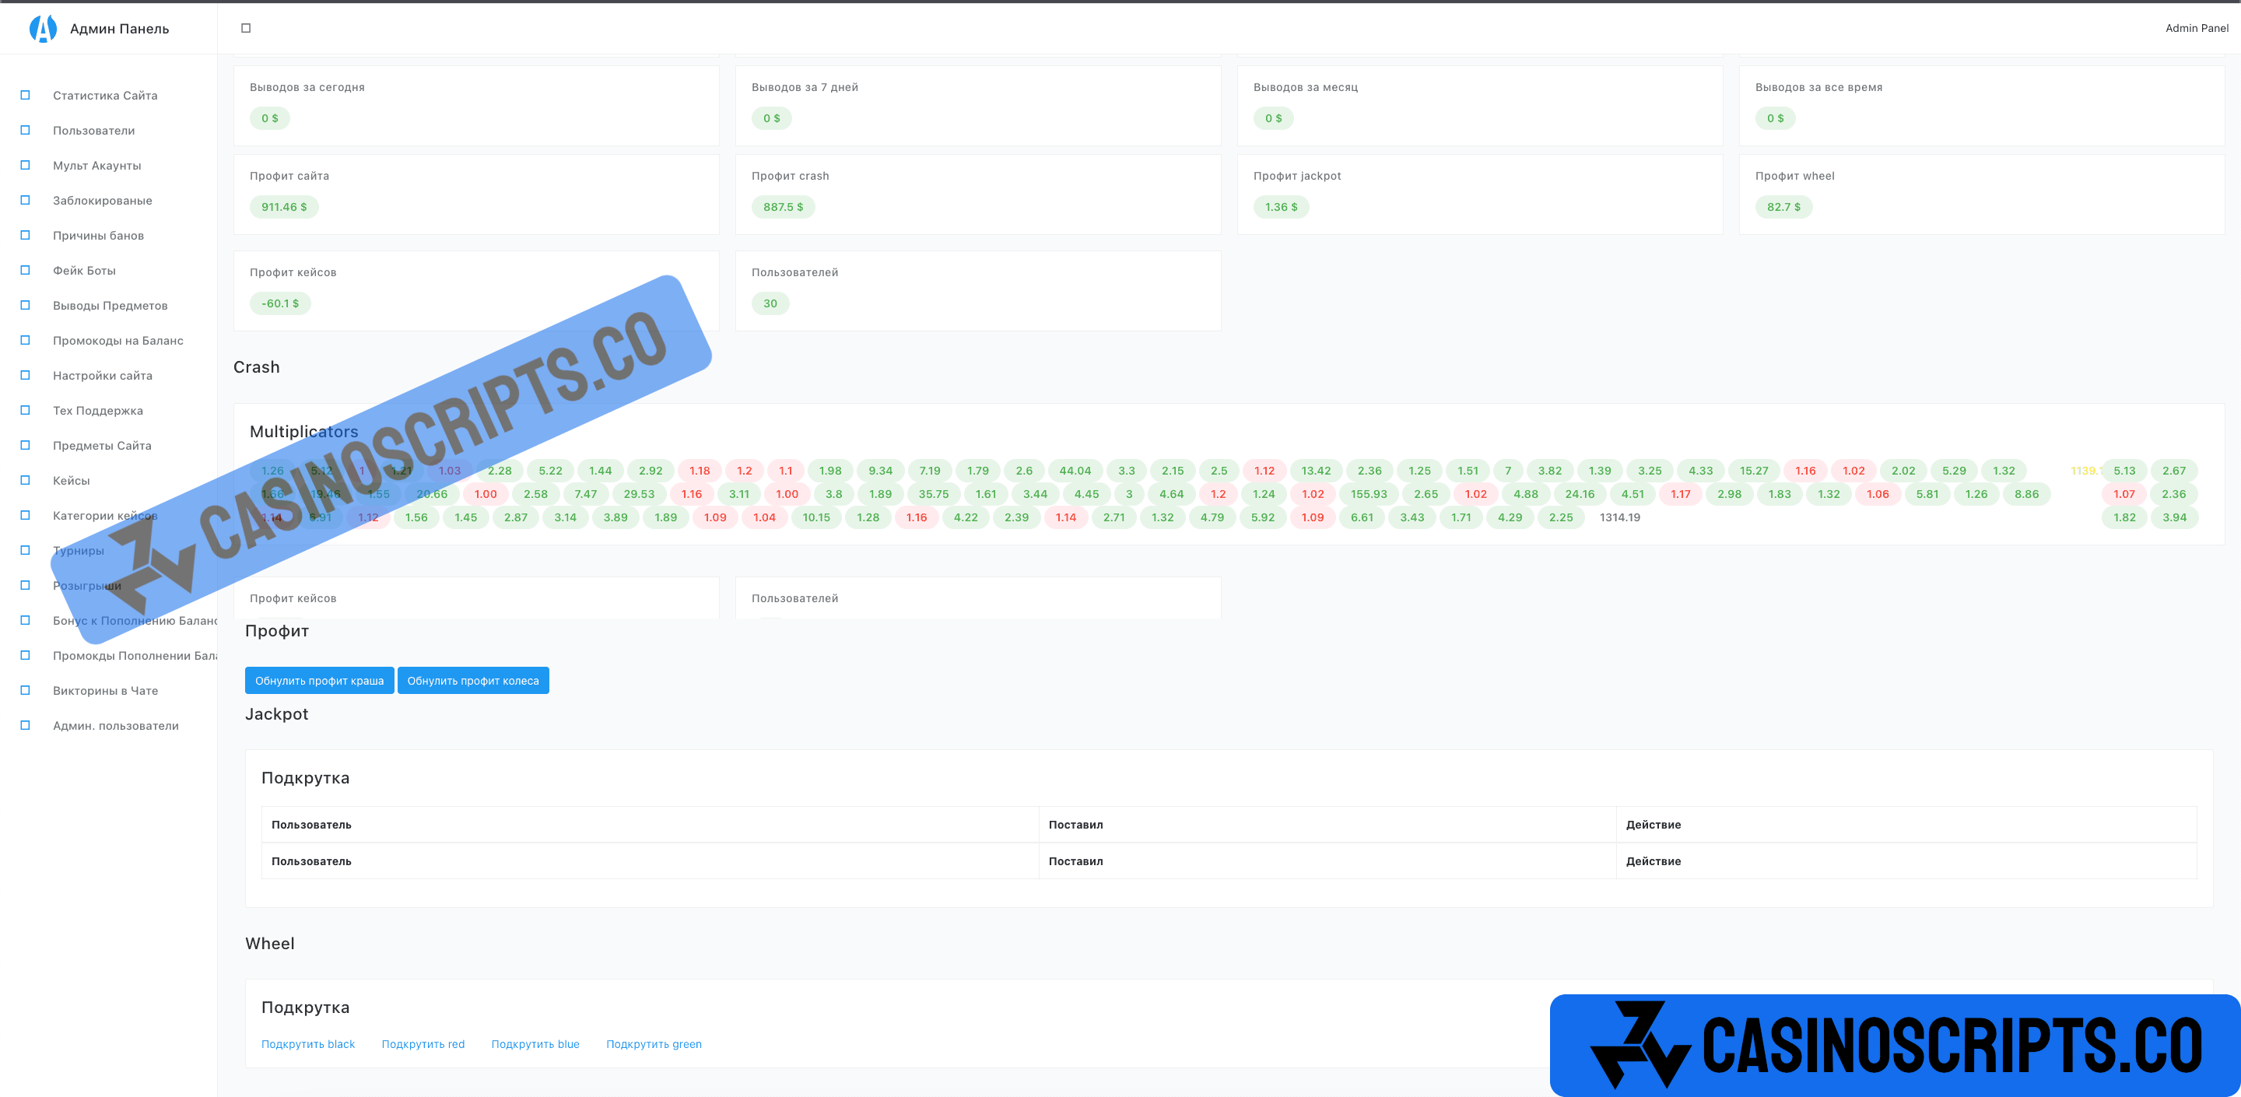Open Тех Поддержка from sidebar

(97, 411)
